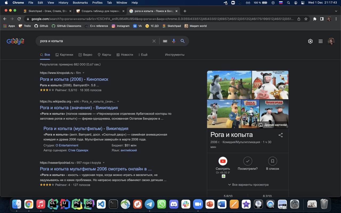Switch to Видео tab
The width and height of the screenshot is (341, 213).
click(x=85, y=55)
